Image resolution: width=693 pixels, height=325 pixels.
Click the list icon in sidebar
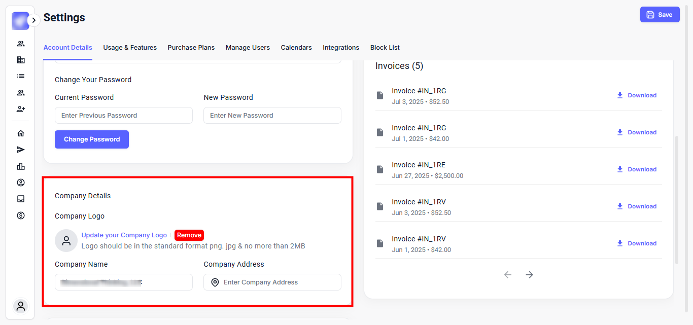click(21, 76)
